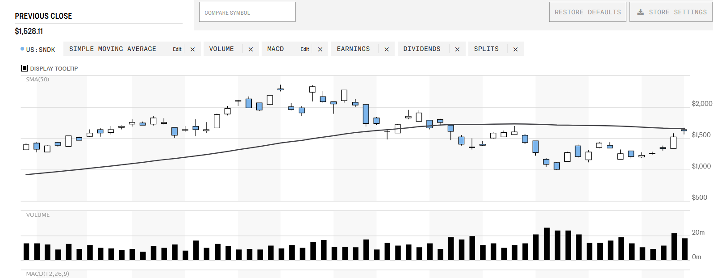Select the Simple Moving Average tag label
This screenshot has height=278, width=713.
pyautogui.click(x=113, y=49)
